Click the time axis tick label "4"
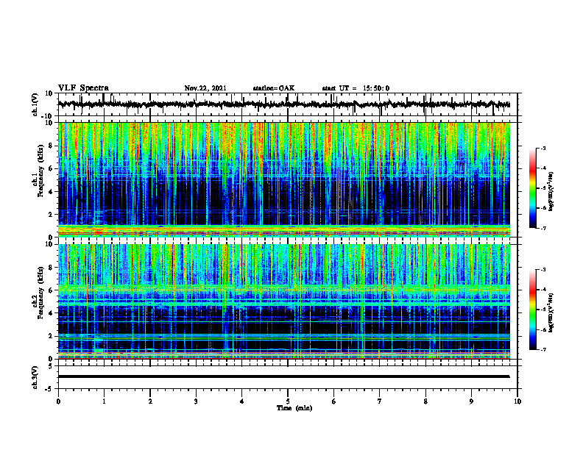 (x=242, y=401)
